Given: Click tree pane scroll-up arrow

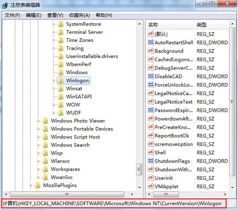Looking at the screenshot, I should tap(139, 24).
